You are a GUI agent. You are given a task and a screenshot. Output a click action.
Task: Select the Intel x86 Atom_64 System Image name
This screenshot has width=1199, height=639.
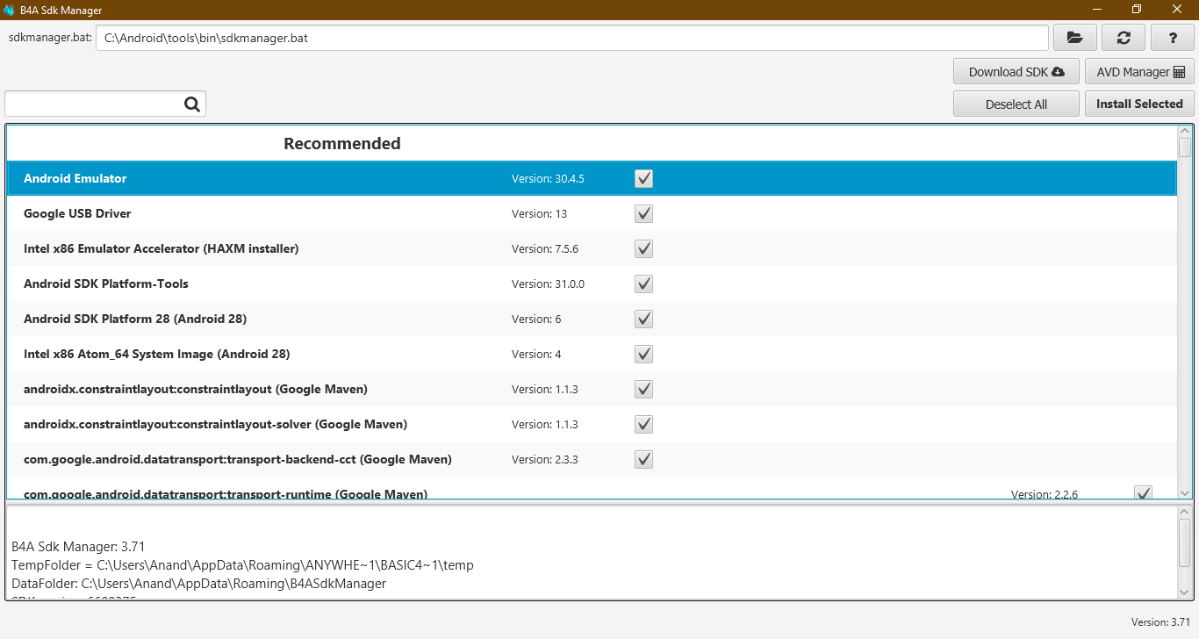coord(157,354)
